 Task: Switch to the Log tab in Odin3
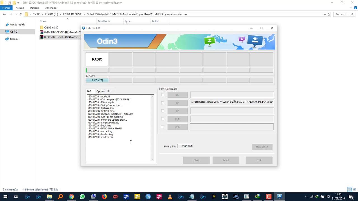[x=89, y=91]
